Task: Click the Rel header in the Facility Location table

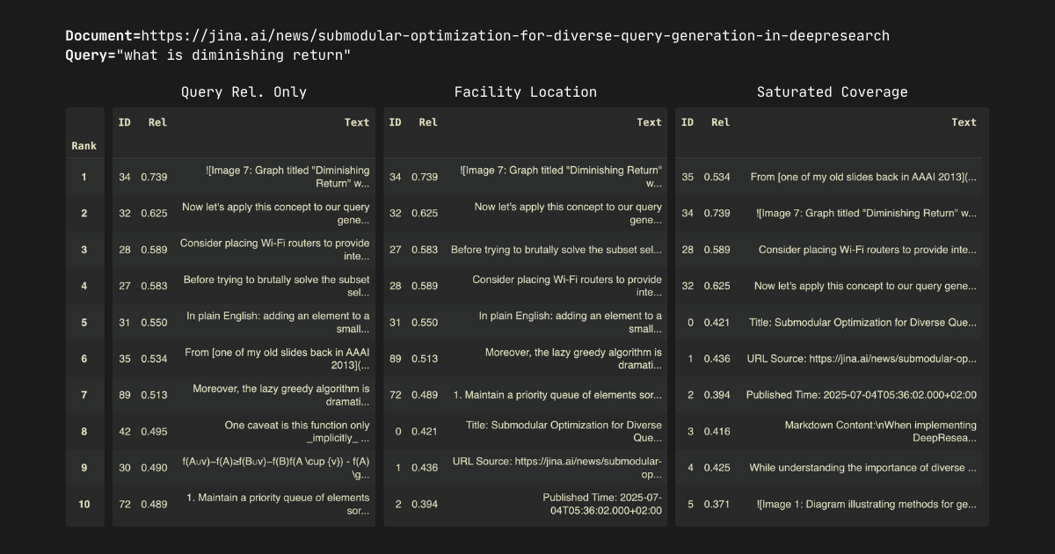Action: tap(428, 122)
